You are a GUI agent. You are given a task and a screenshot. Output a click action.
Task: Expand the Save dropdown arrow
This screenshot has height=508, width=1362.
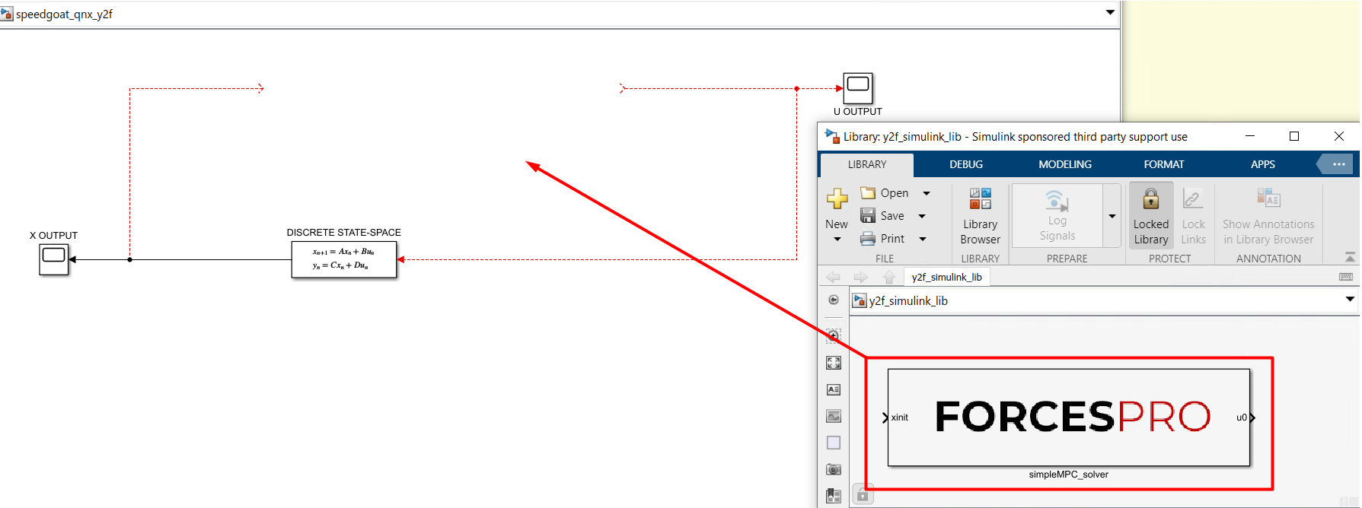pos(922,216)
